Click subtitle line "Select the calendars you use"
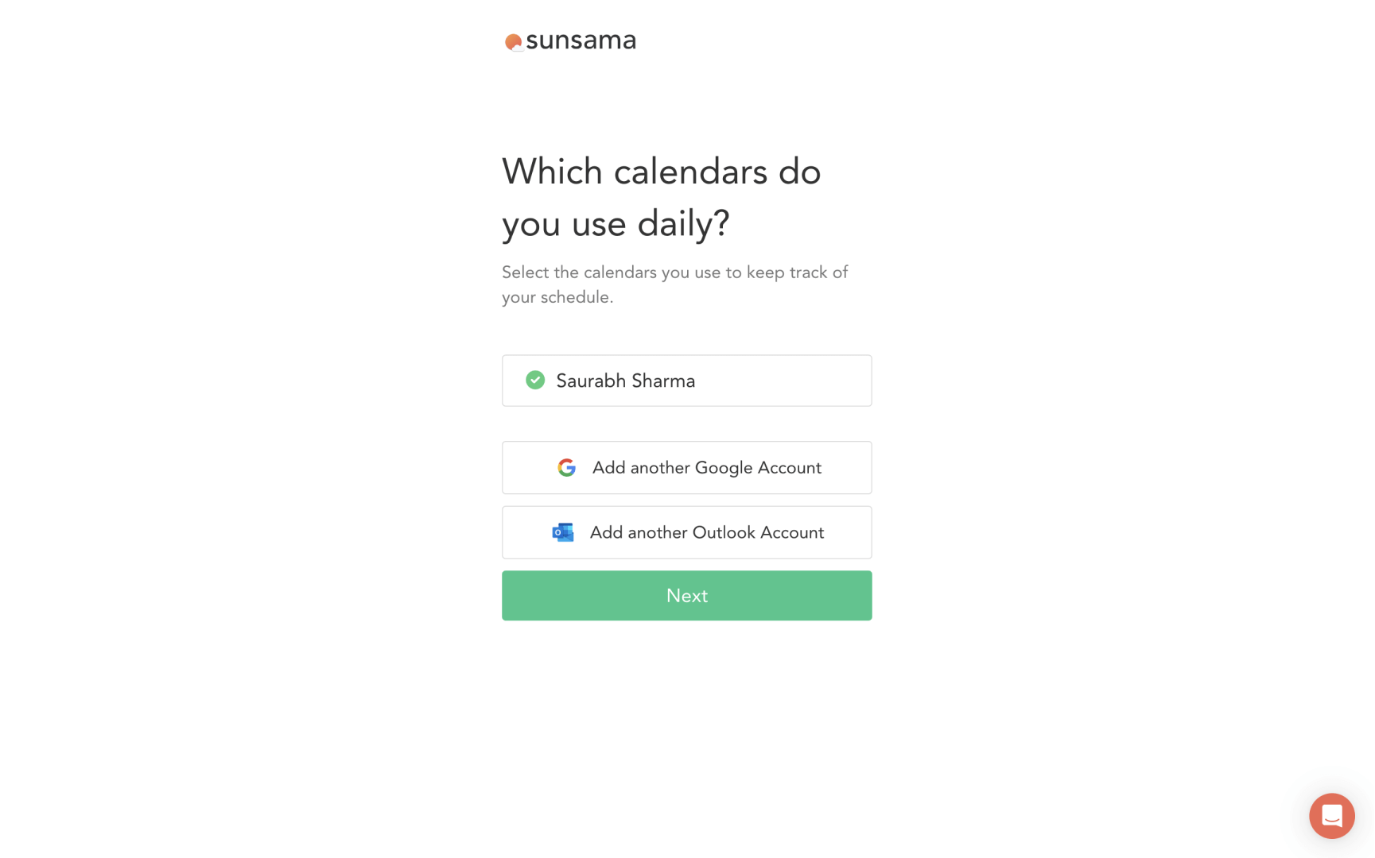The width and height of the screenshot is (1375, 858). 674,272
